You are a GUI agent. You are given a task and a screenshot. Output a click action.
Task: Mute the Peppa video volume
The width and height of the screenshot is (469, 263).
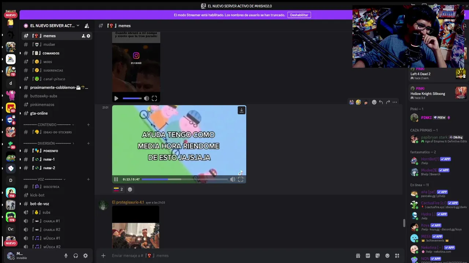point(233,179)
